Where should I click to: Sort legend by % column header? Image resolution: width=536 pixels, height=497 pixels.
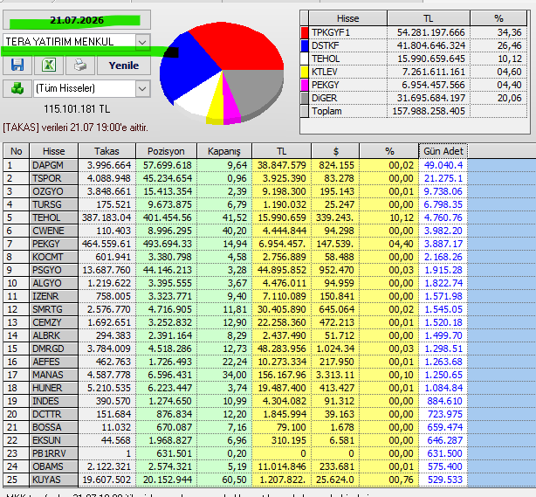coord(498,18)
